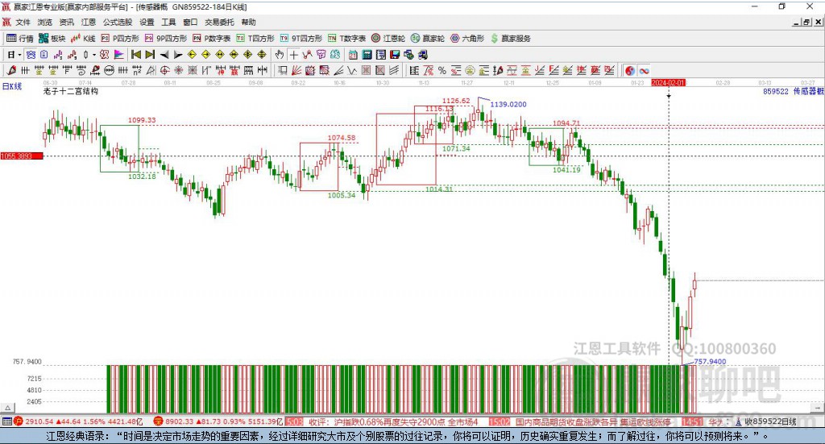Viewport: 825px width, 444px height.
Task: Click the blue infinity symbol icon
Action: [x=645, y=70]
